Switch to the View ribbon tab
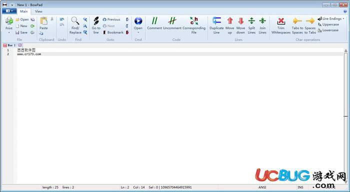Image resolution: width=350 pixels, height=192 pixels. point(38,11)
